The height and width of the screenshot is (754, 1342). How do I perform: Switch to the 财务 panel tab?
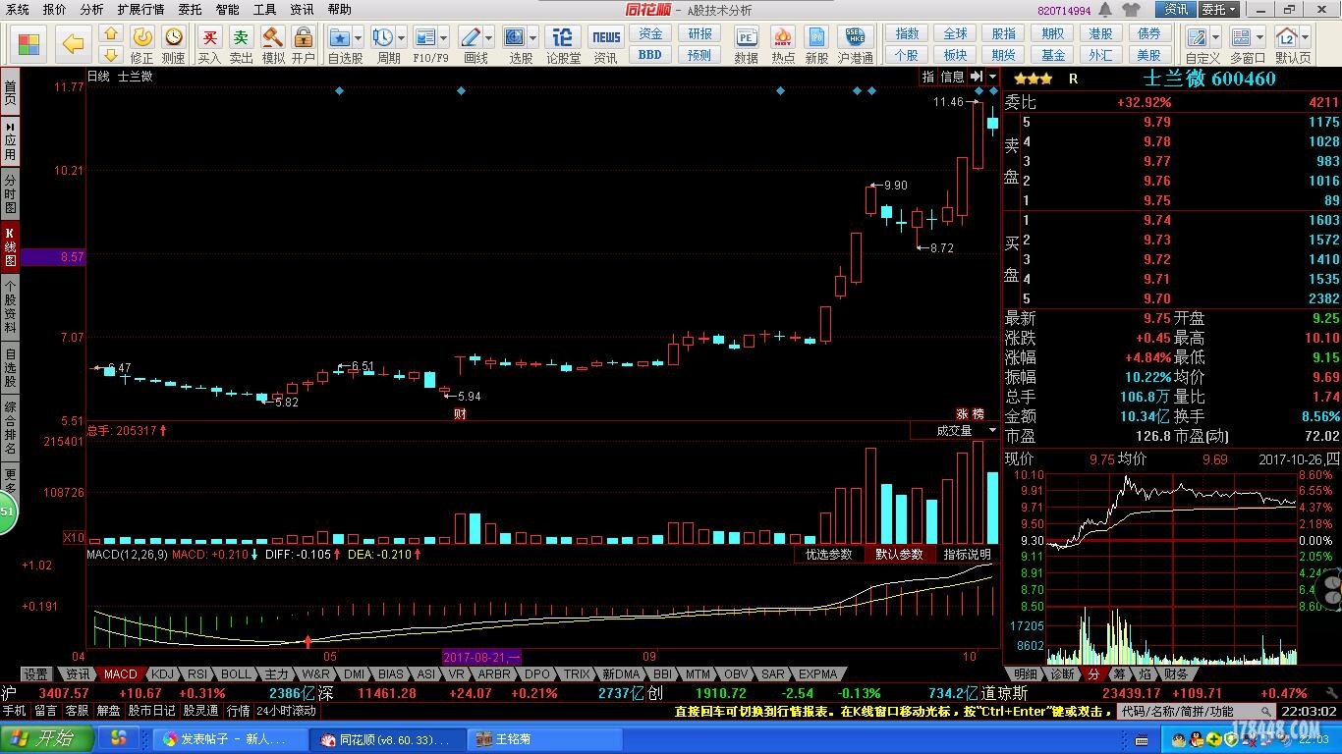click(x=1175, y=674)
